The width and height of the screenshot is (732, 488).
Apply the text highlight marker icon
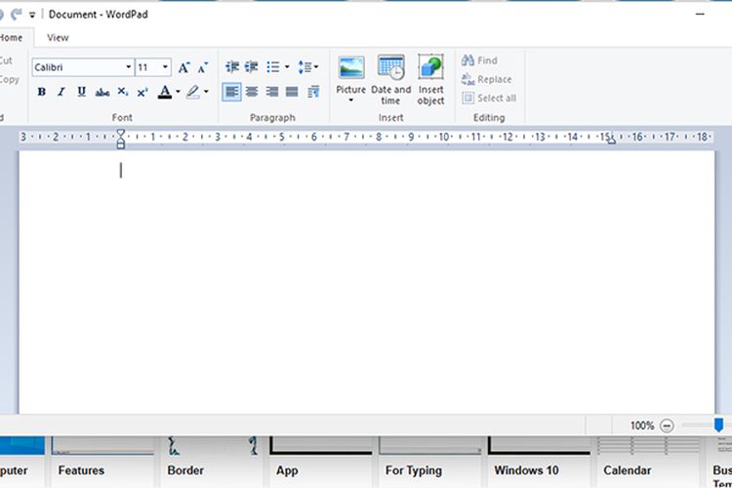coord(193,92)
